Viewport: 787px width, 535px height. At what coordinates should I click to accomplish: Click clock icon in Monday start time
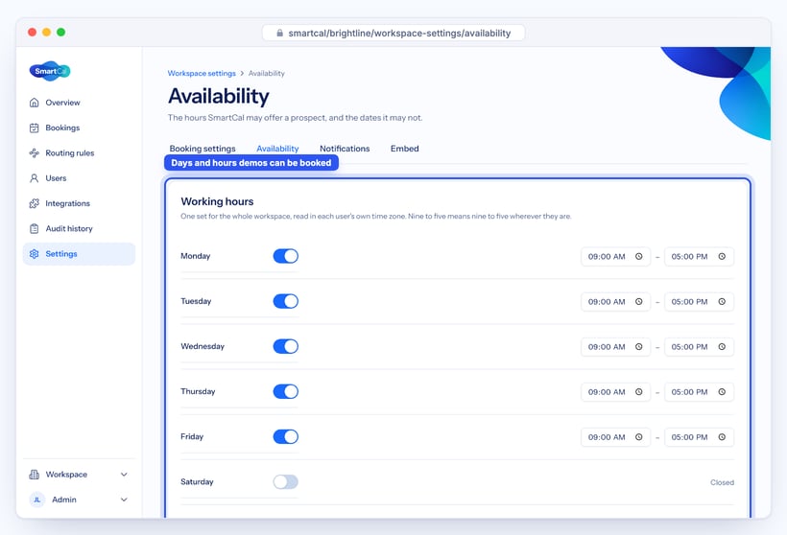(x=639, y=256)
